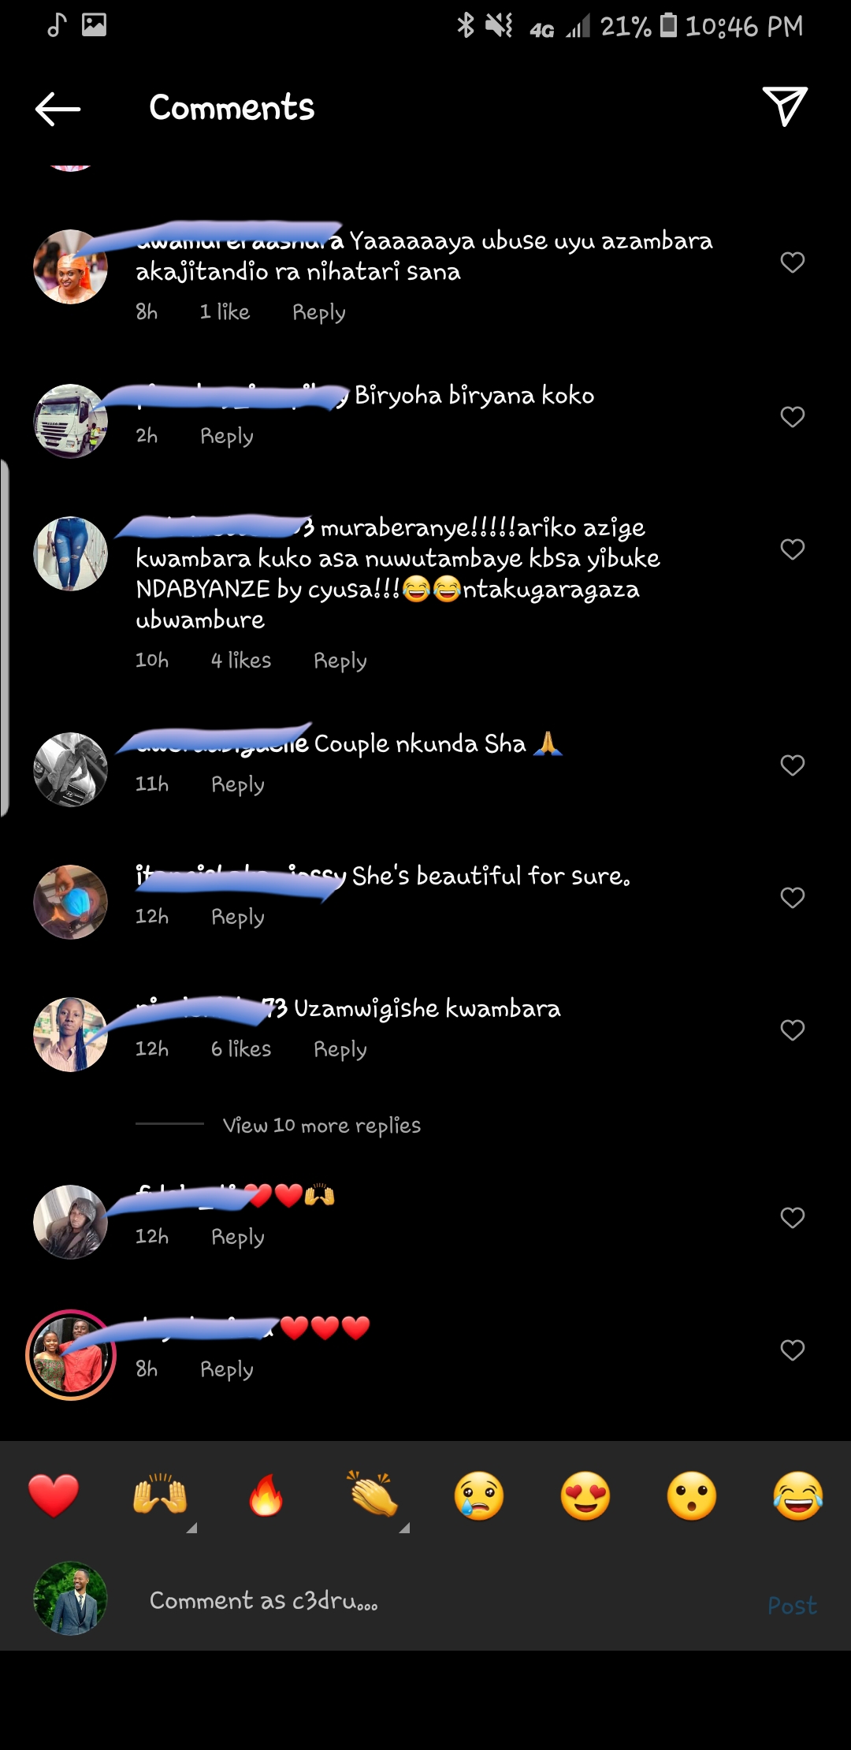Open skin tone options on raised hands emoji
Screen dimensions: 851x1750
[x=191, y=1528]
